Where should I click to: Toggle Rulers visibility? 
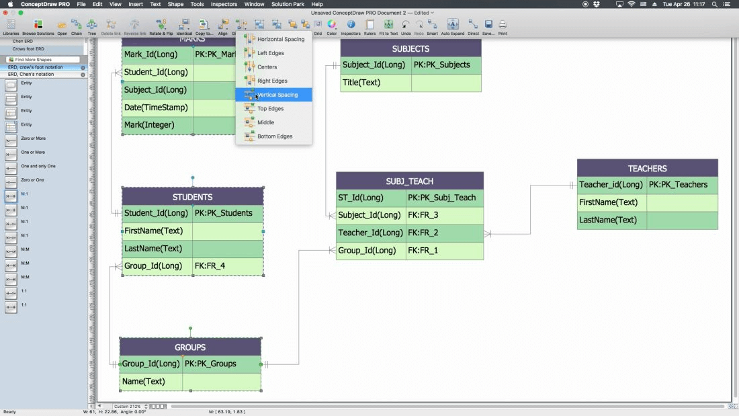369,26
